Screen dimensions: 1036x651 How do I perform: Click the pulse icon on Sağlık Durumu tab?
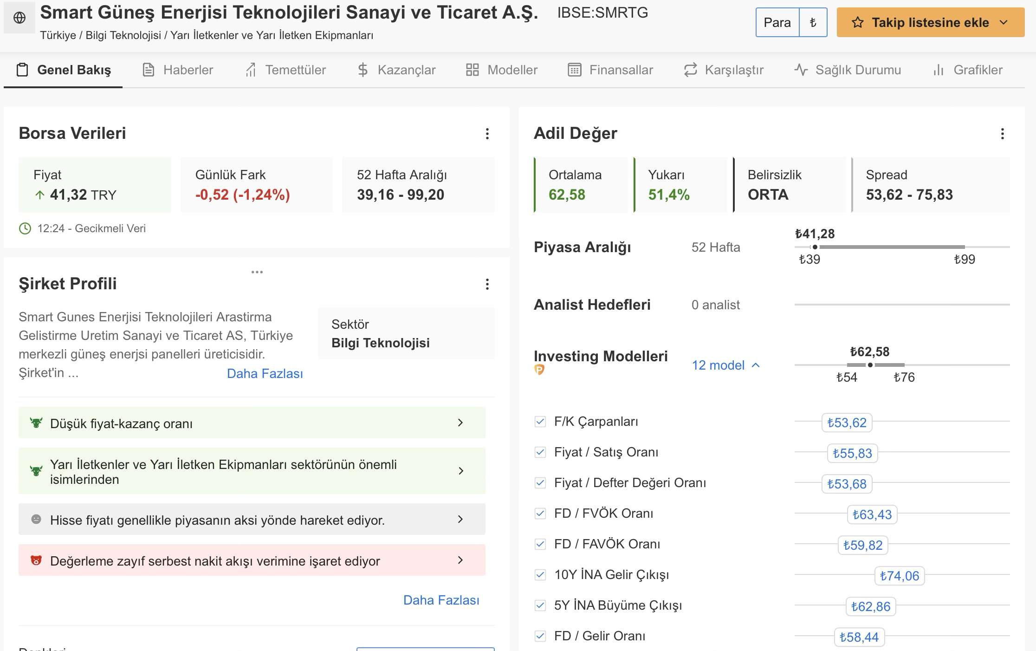click(801, 70)
